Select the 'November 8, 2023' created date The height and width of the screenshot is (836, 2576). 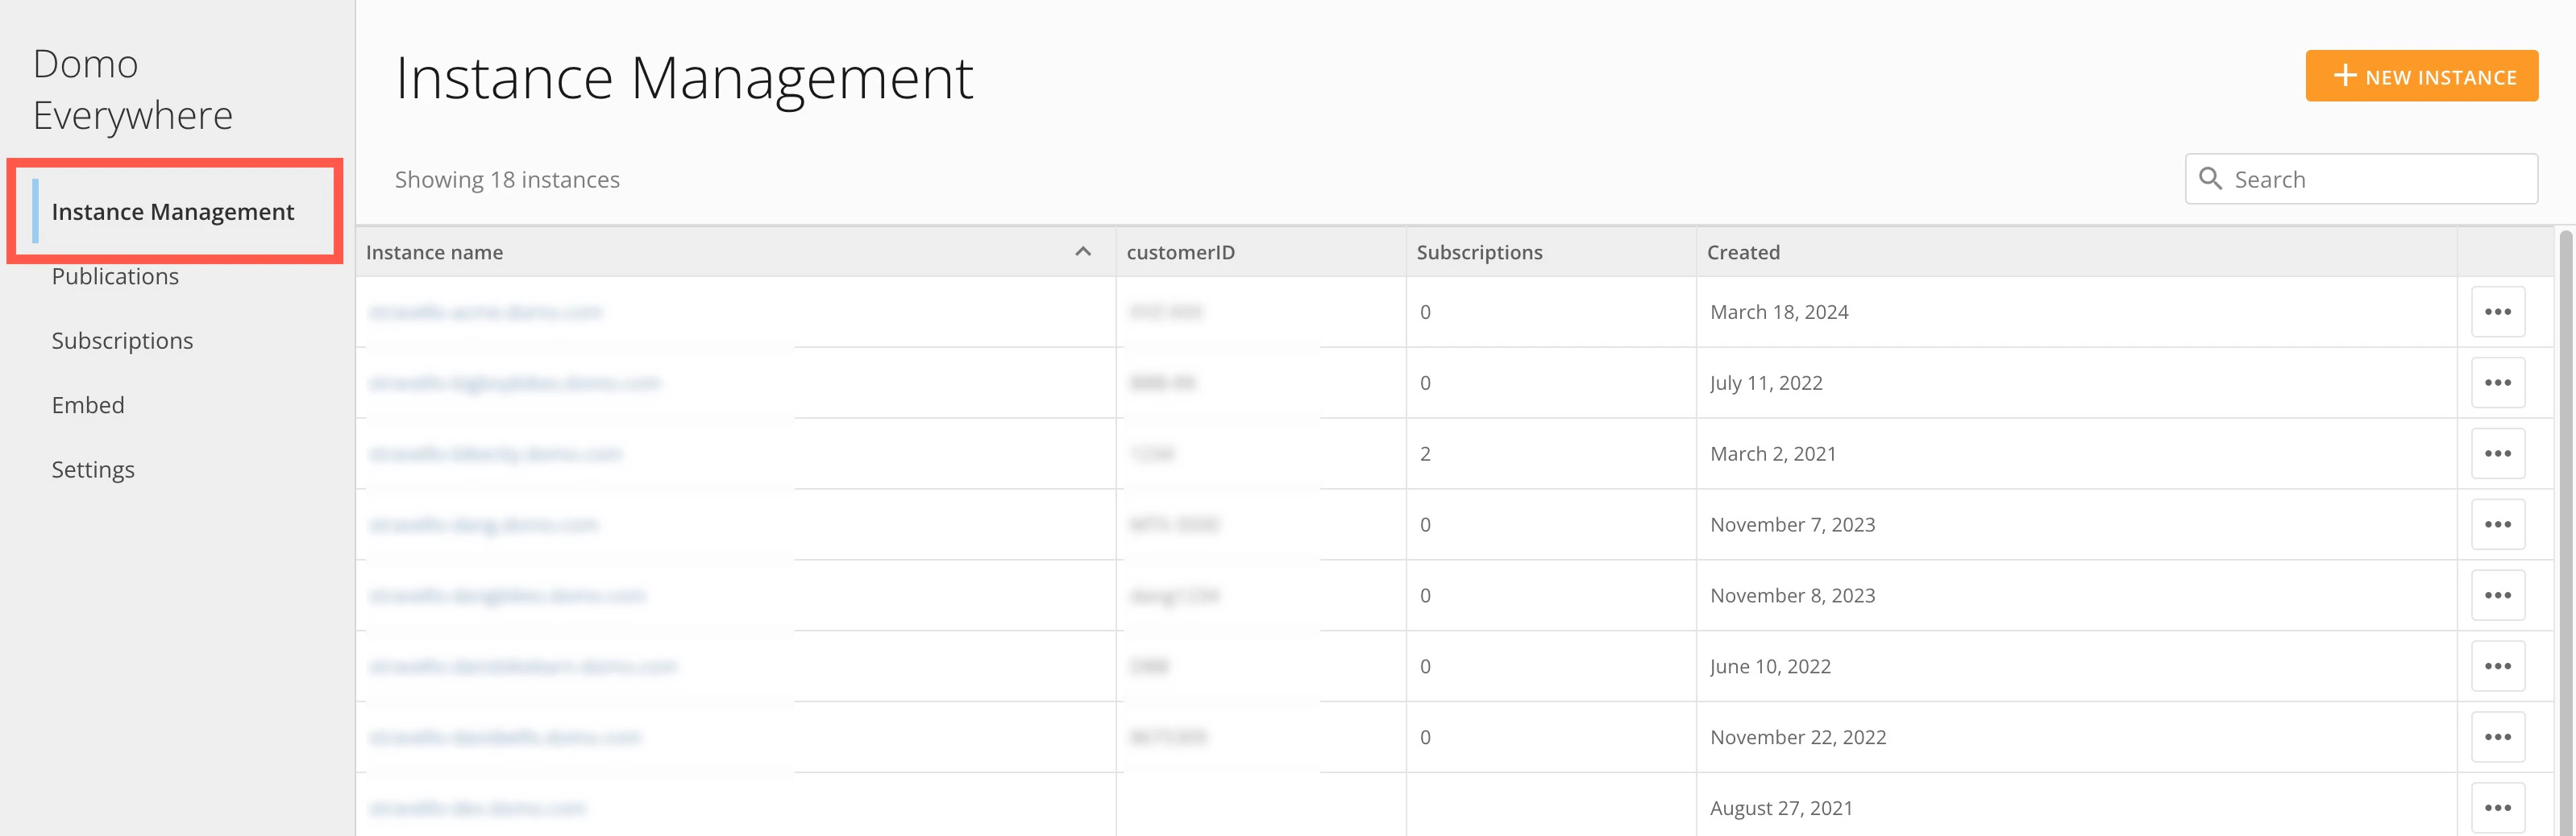[x=1792, y=595]
